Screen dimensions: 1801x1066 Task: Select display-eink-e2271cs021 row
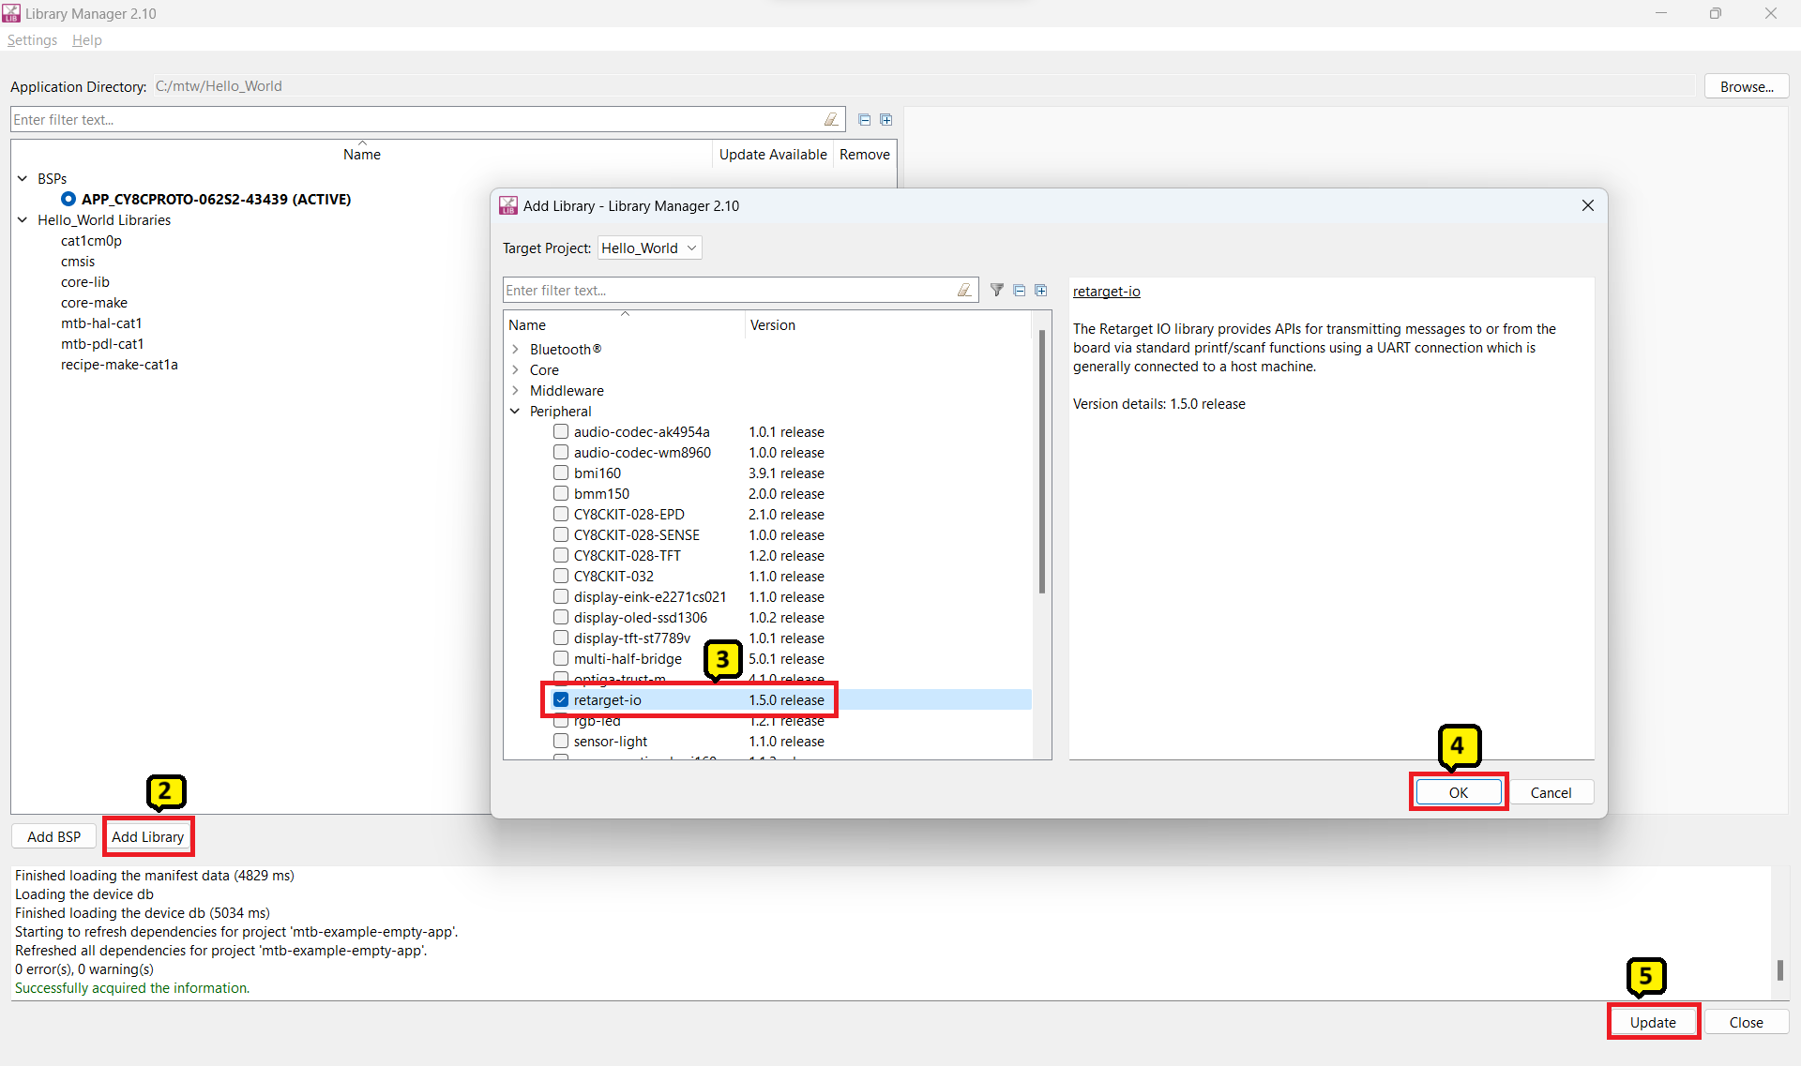click(768, 596)
